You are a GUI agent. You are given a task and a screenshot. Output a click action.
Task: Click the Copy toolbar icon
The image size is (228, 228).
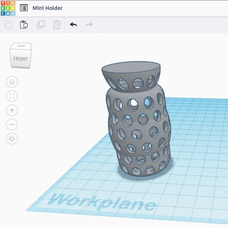point(8,24)
